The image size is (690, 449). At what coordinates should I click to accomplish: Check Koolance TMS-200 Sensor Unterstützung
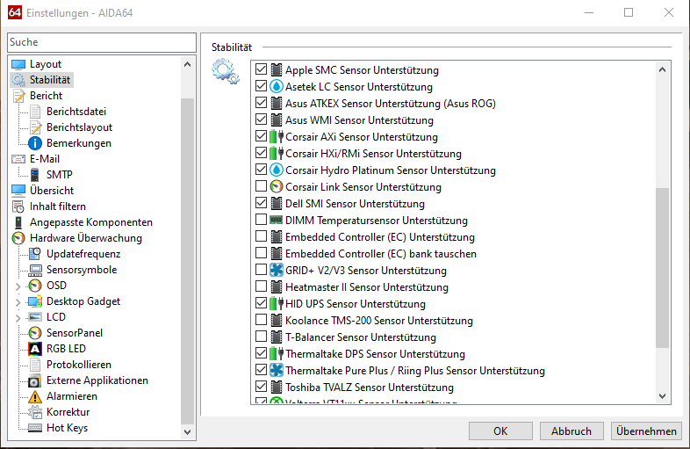(x=261, y=320)
